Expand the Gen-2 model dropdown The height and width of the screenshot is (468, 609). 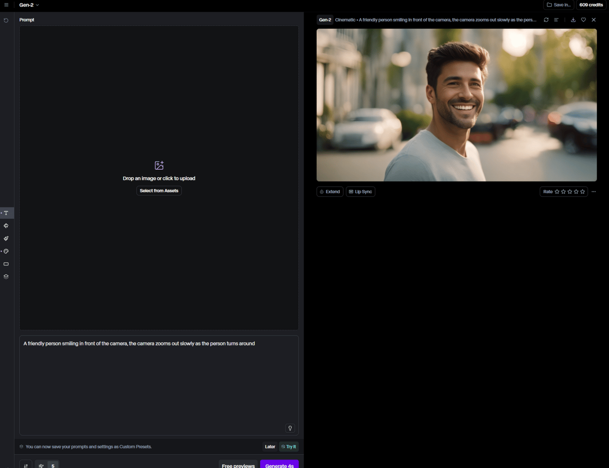point(29,5)
